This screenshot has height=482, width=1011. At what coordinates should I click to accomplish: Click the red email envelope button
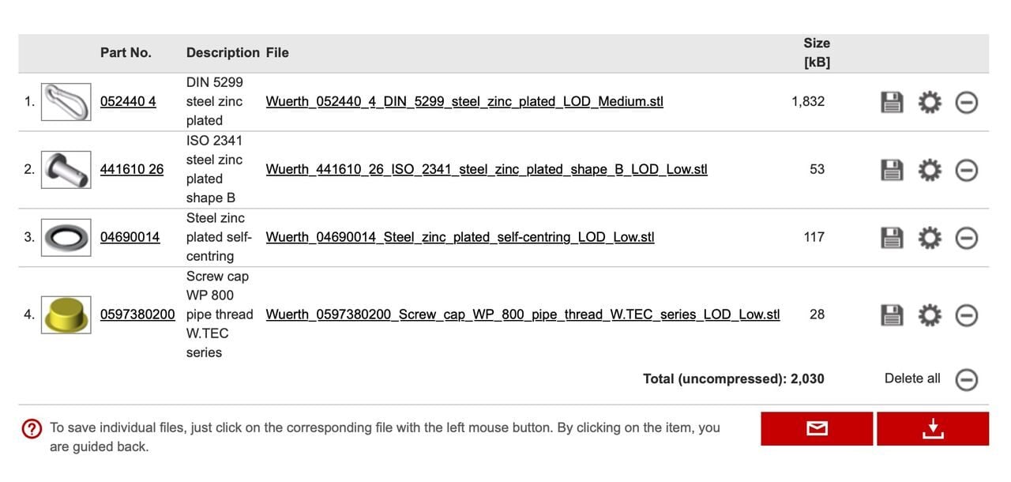click(817, 428)
